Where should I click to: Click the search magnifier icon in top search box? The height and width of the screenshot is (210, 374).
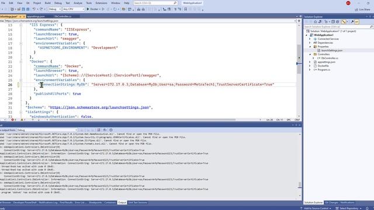point(175,3)
